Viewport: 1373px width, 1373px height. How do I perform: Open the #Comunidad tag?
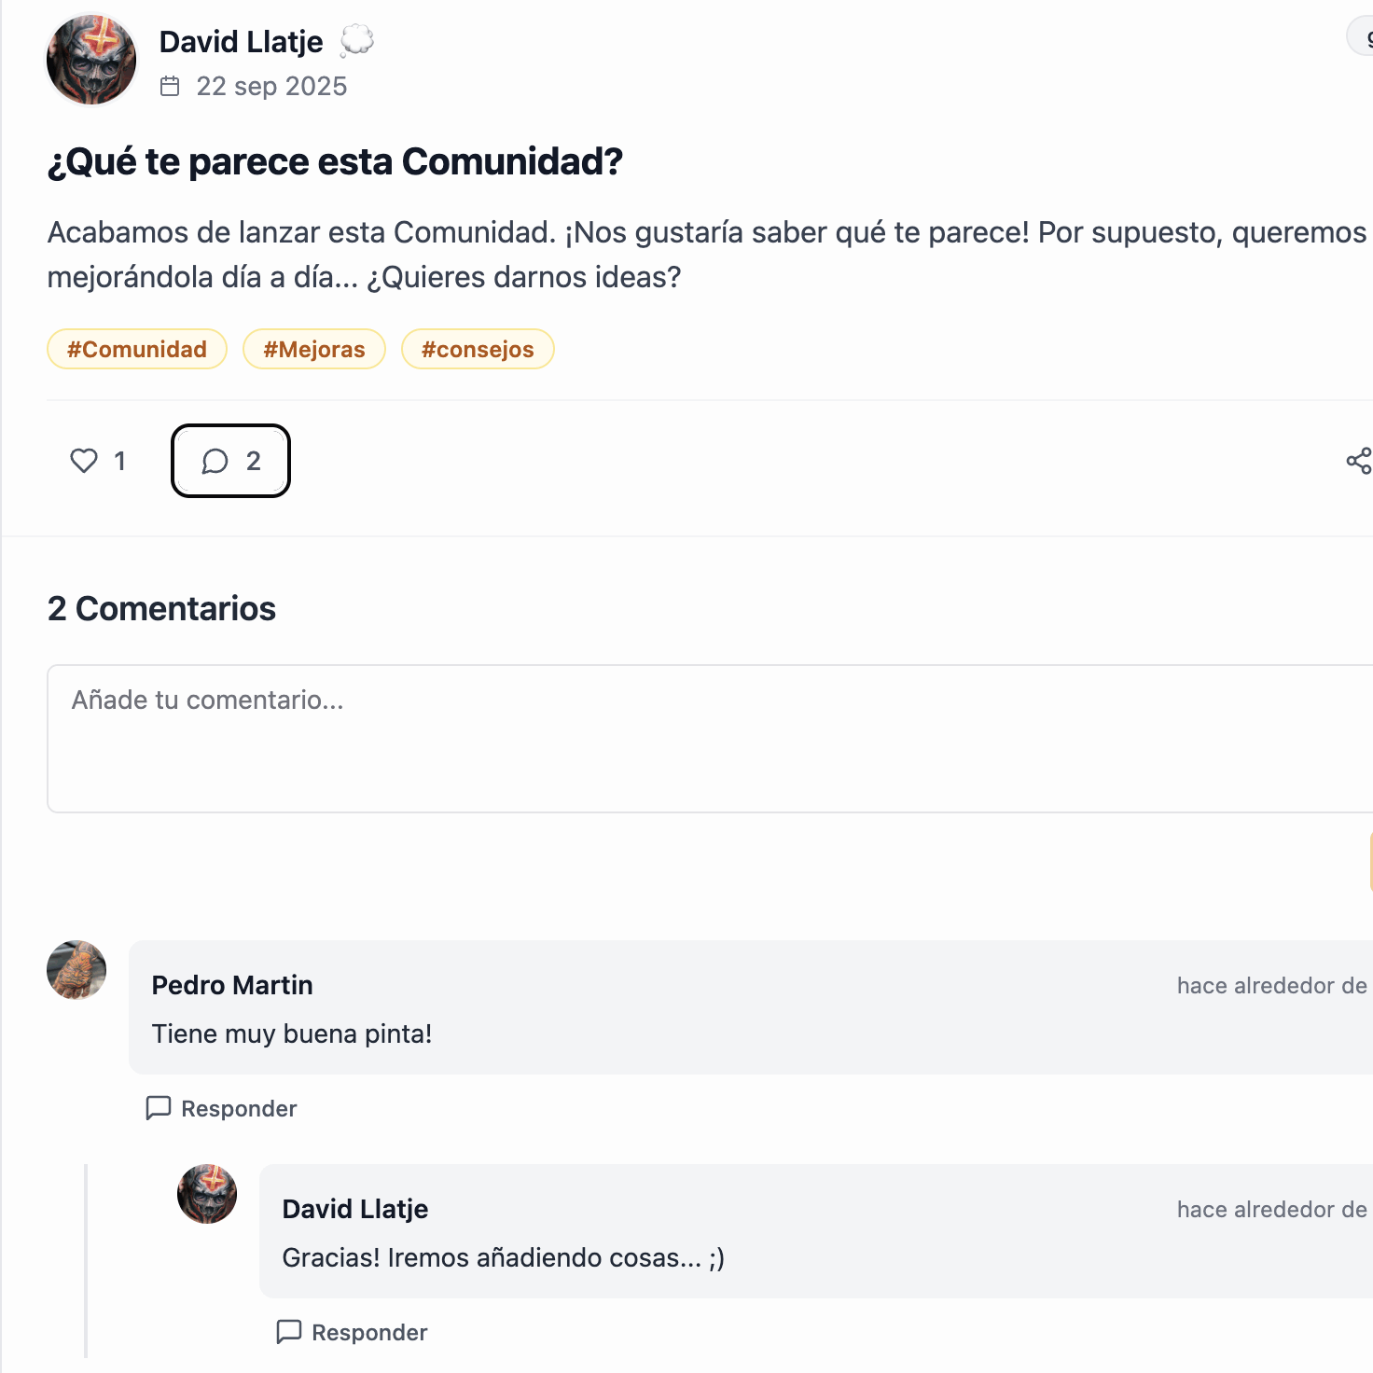click(x=137, y=350)
